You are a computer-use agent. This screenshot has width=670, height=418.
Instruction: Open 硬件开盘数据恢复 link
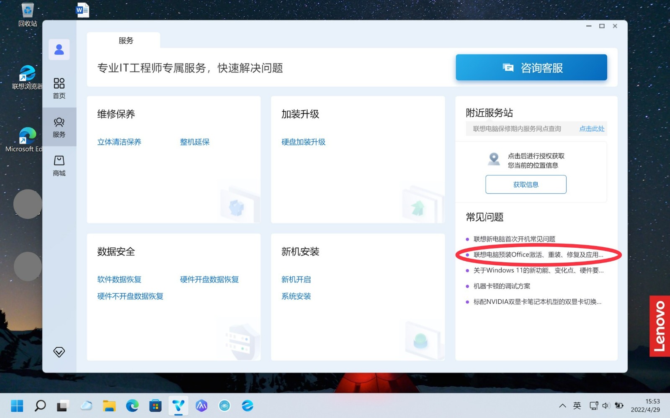209,279
